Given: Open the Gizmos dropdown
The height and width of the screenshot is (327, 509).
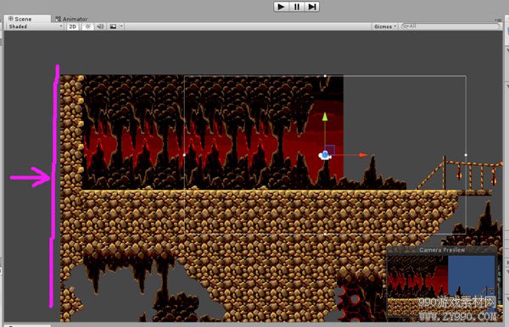Looking at the screenshot, I should click(385, 26).
